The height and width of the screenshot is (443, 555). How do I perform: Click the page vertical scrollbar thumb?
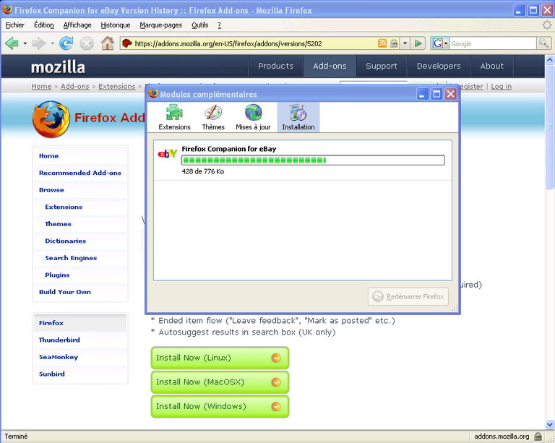click(x=550, y=126)
